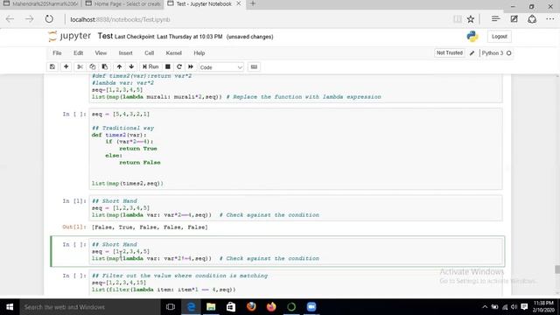This screenshot has height=315, width=560.
Task: Show hidden system tray icons
Action: click(x=485, y=307)
